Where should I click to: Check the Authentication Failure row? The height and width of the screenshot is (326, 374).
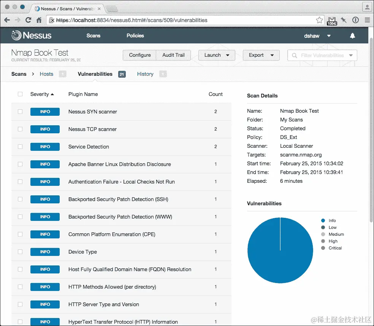point(20,182)
